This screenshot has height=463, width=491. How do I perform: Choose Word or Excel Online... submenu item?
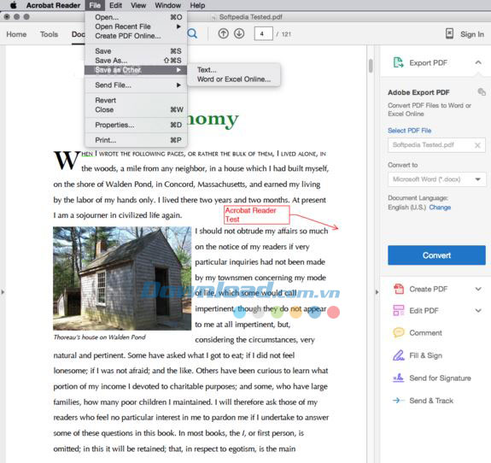point(234,79)
